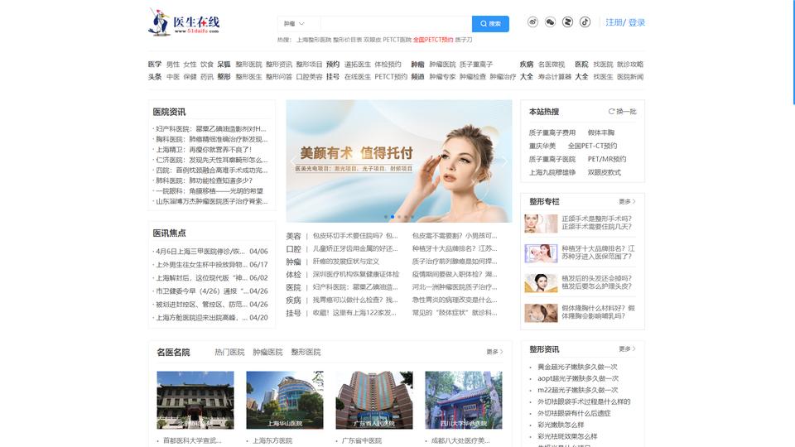Open 上海方舱医院迎来出院高峰 headline
Image resolution: width=795 pixels, height=447 pixels.
click(x=201, y=318)
